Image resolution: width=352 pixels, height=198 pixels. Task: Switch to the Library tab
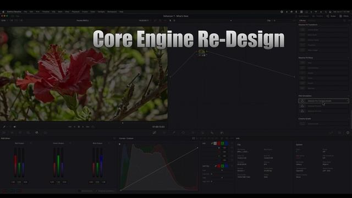pyautogui.click(x=302, y=20)
